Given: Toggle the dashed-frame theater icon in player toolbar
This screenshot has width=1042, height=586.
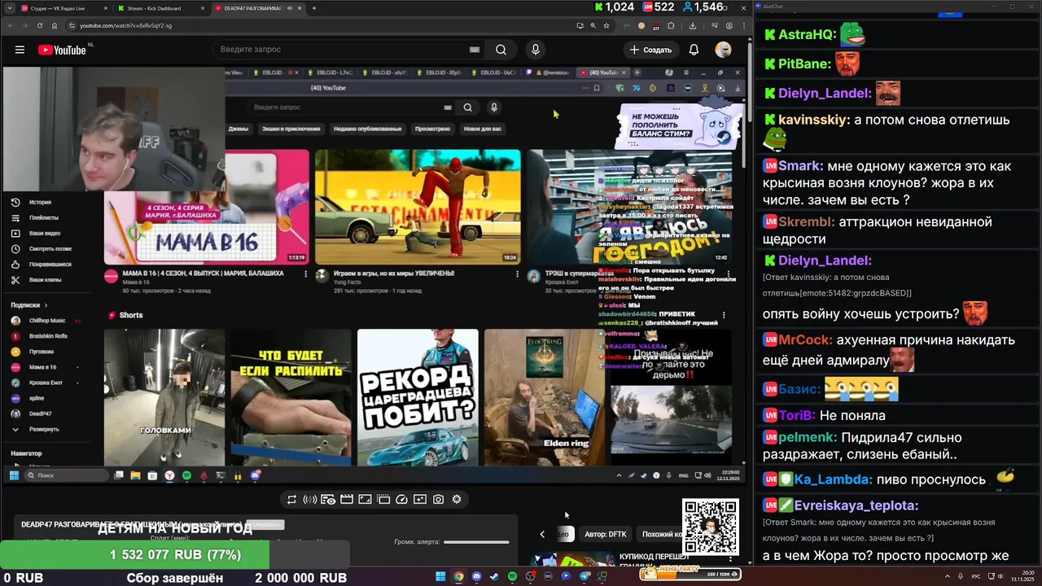Looking at the screenshot, I should click(x=383, y=500).
